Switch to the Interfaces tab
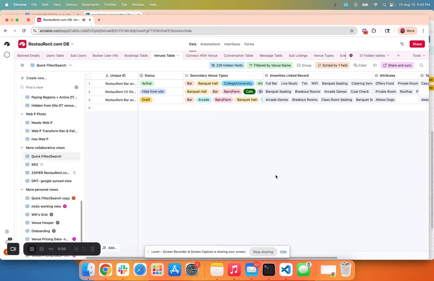 click(232, 44)
